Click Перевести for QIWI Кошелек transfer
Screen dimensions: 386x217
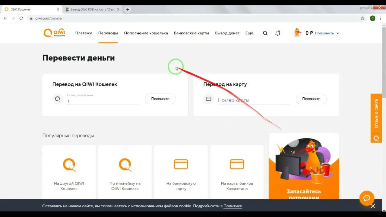click(x=160, y=99)
